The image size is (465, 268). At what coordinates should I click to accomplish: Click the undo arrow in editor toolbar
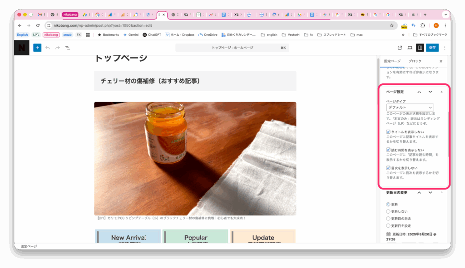(x=47, y=48)
